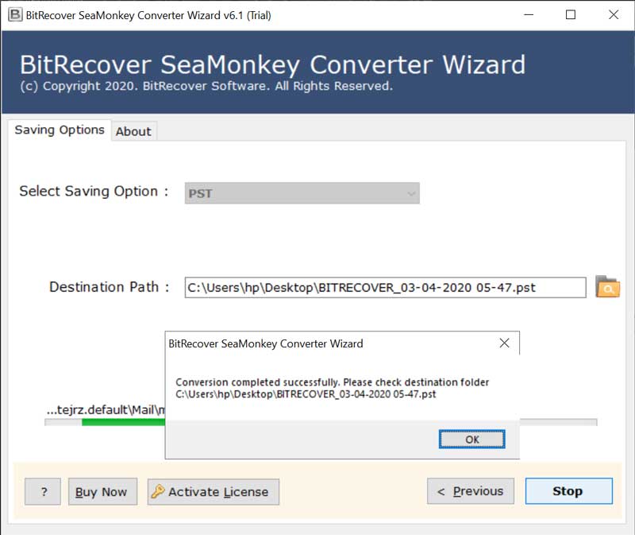Click the 'Destination Path :' label

point(110,287)
